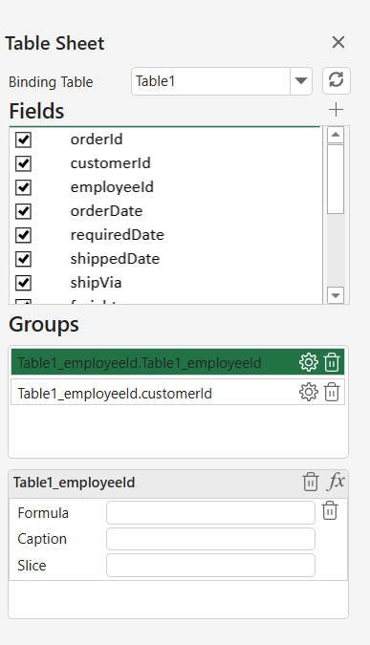The width and height of the screenshot is (370, 645).
Task: Close the Table Sheet panel
Action: (x=337, y=42)
